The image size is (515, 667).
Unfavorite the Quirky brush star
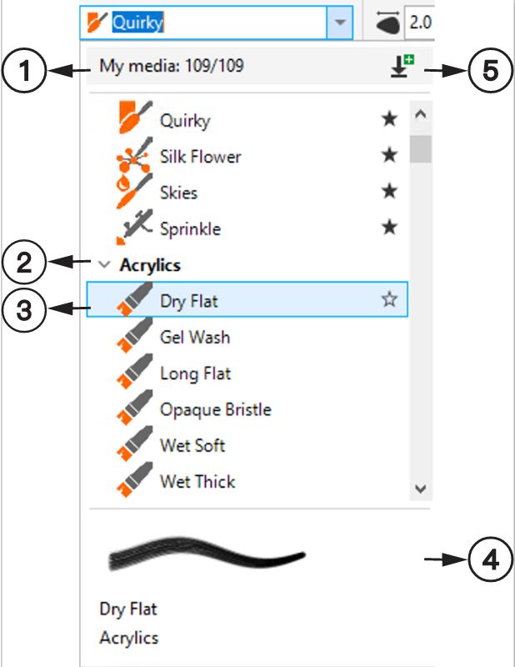coord(389,118)
